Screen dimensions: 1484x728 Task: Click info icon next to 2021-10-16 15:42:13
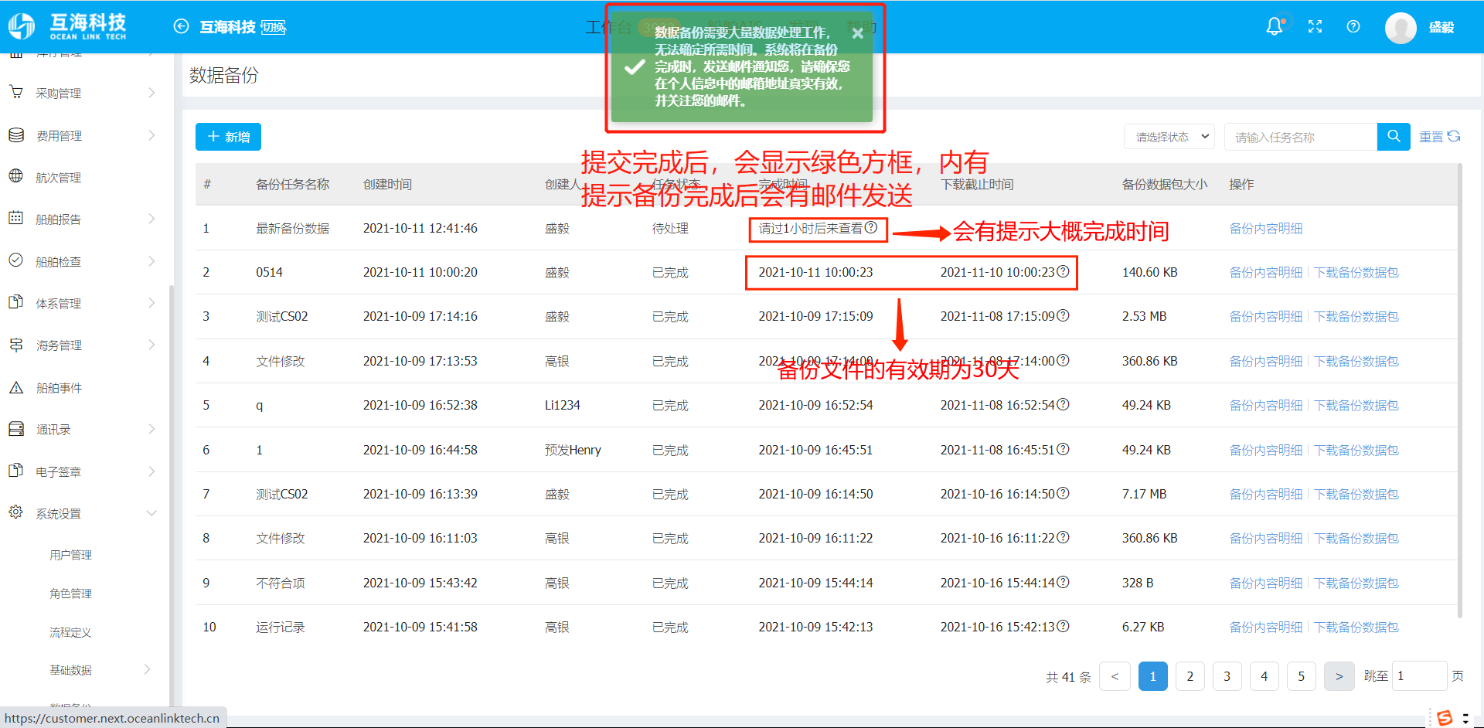(x=1063, y=626)
